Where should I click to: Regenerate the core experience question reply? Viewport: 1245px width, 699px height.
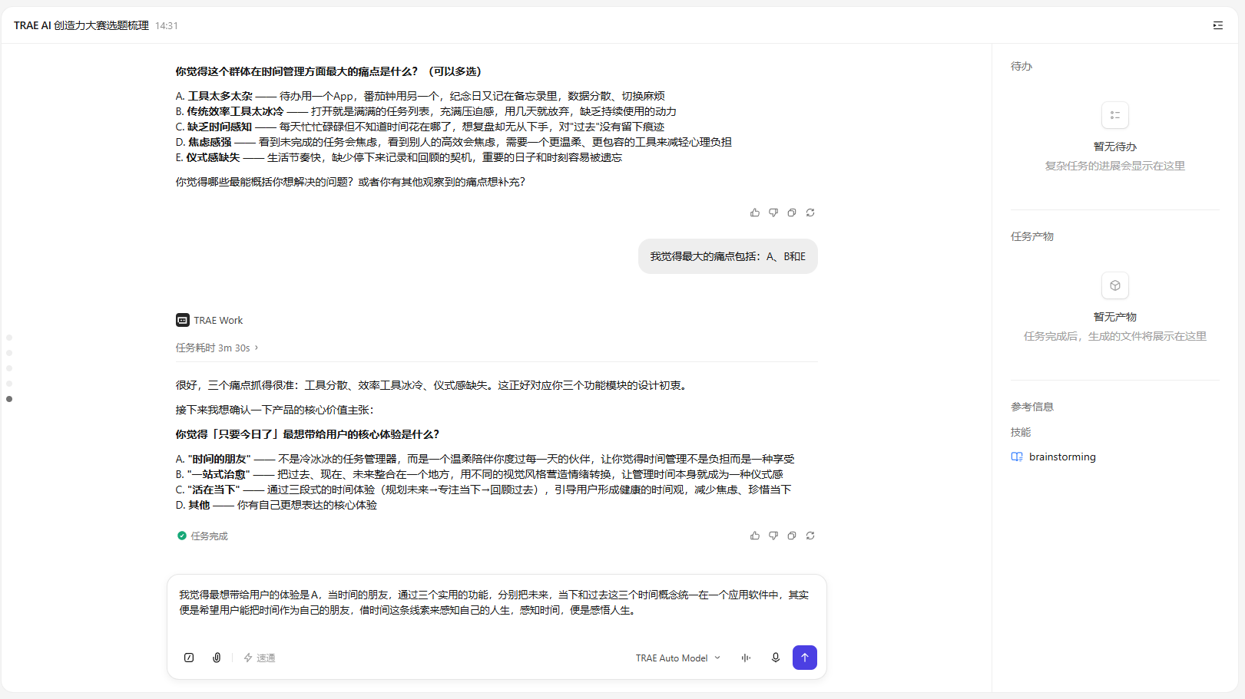point(810,536)
